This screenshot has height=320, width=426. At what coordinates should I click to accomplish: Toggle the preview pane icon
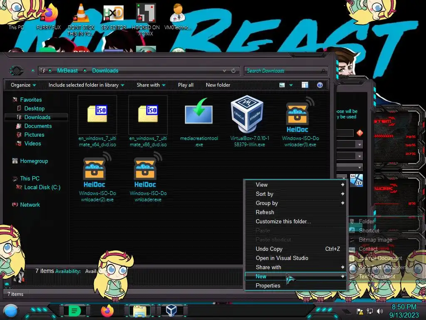[x=305, y=85]
